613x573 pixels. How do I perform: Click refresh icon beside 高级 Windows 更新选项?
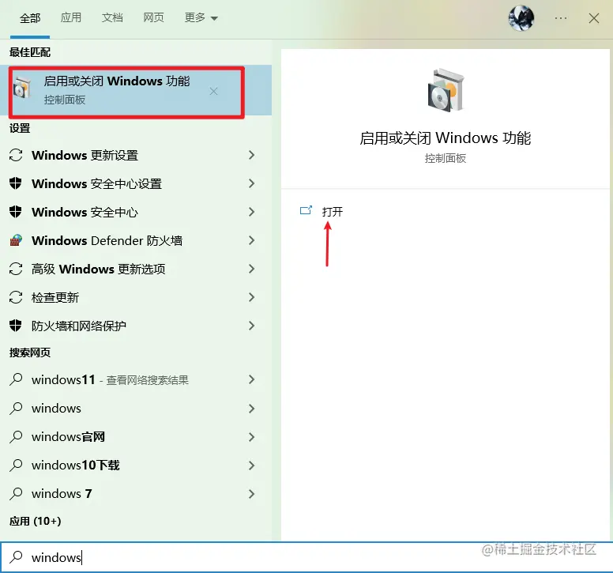click(16, 269)
